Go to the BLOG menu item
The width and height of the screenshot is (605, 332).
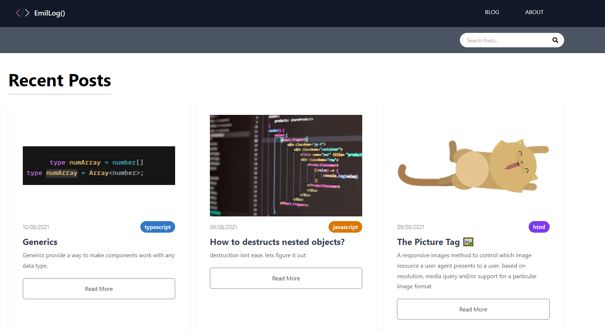pos(492,12)
